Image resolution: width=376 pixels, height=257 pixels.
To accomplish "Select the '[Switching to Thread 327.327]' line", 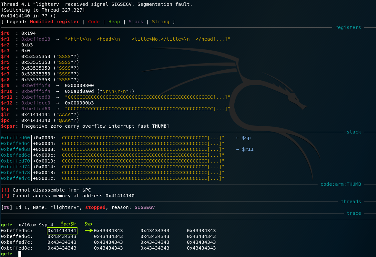I will [x=43, y=10].
